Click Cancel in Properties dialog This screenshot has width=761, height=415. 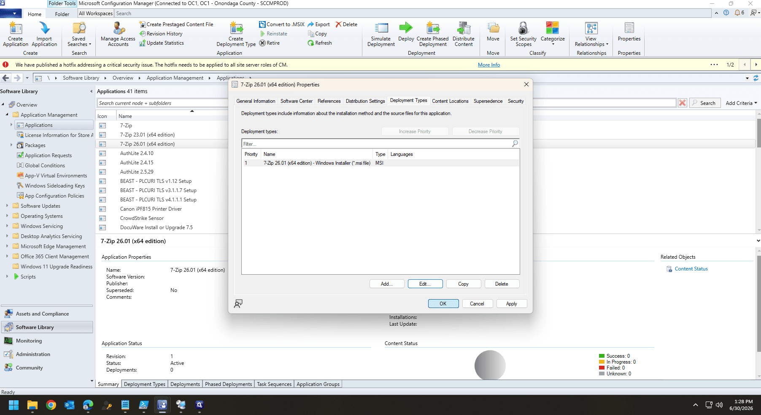click(477, 304)
